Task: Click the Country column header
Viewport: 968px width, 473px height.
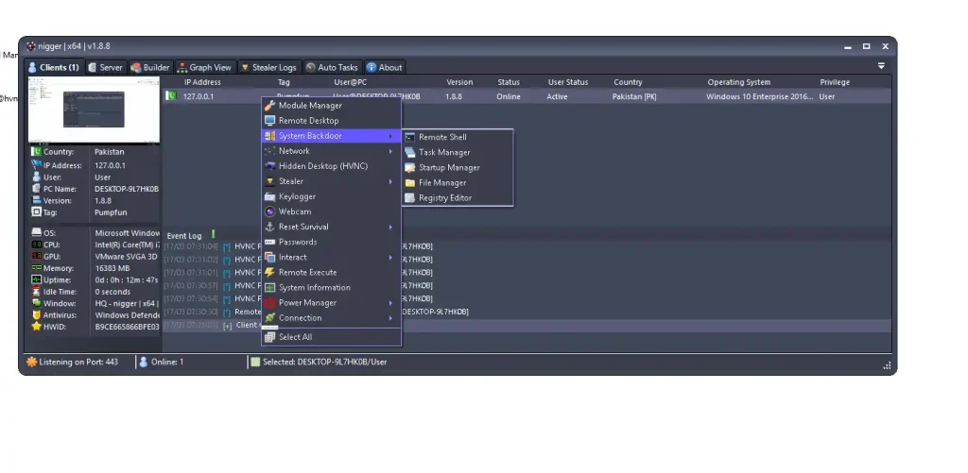Action: coord(628,82)
